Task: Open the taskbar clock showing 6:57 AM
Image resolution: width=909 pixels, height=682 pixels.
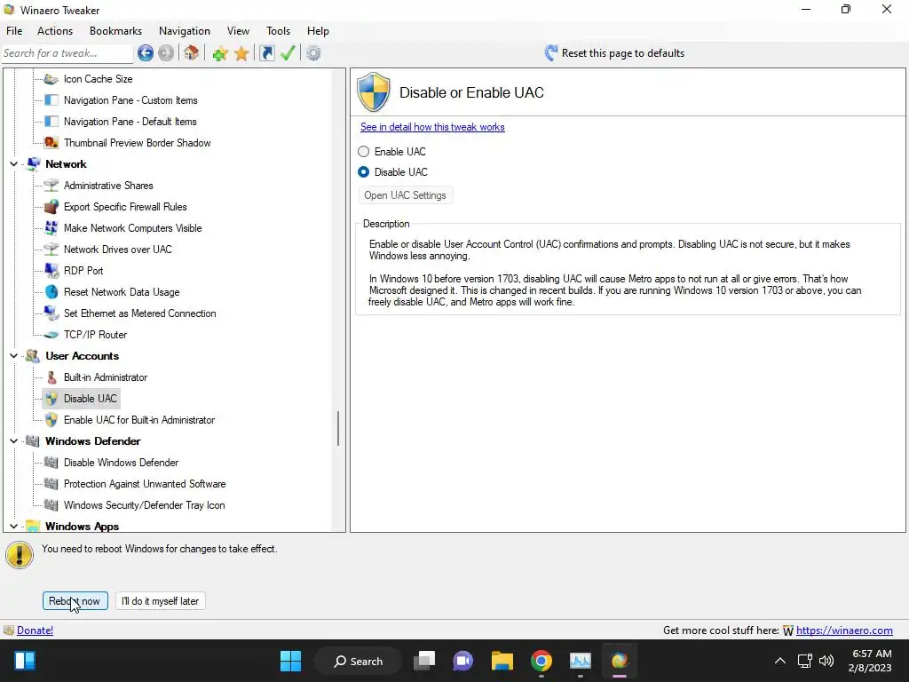Action: coord(871,661)
